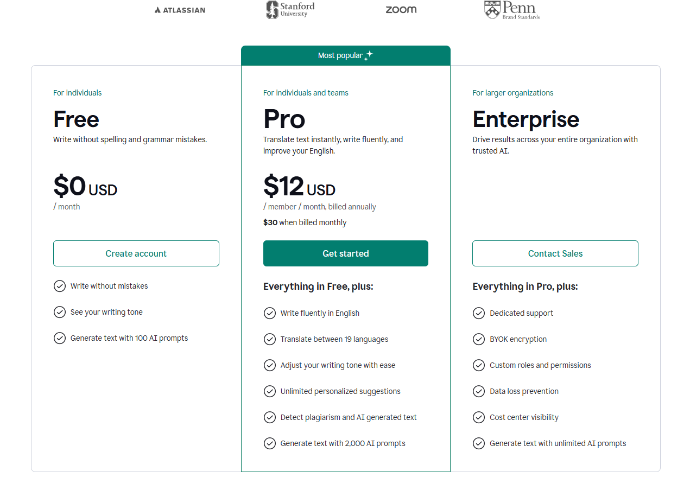The image size is (690, 484).
Task: Click checkmark beside Detect plagiarism and AI text
Action: pos(270,417)
